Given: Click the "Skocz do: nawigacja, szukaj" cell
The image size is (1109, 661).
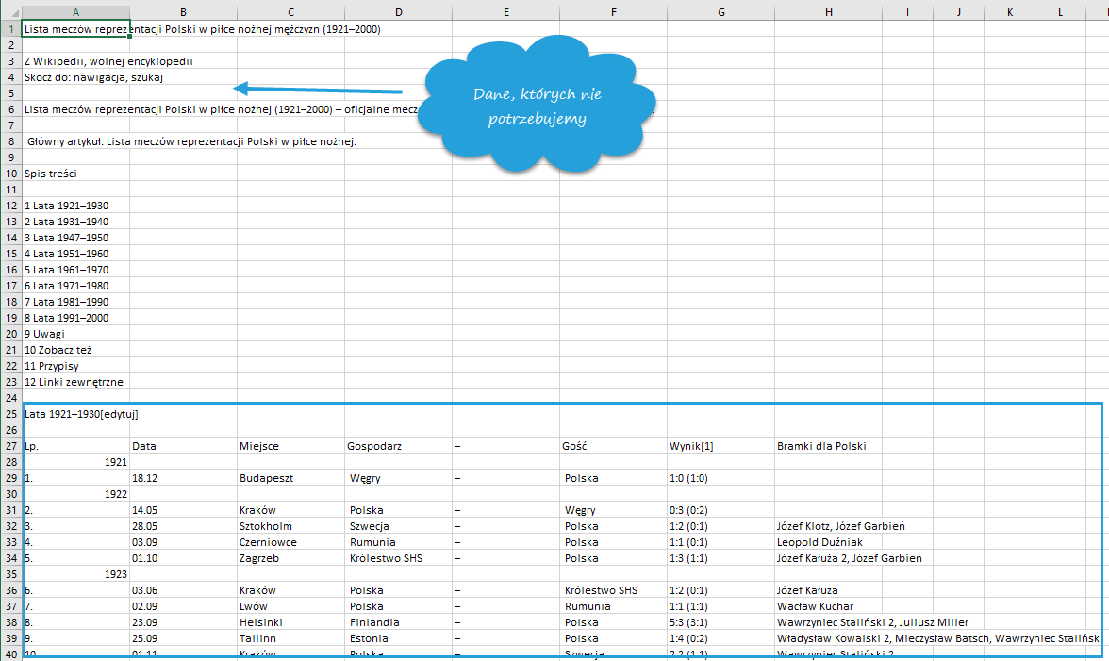Looking at the screenshot, I should 75,77.
